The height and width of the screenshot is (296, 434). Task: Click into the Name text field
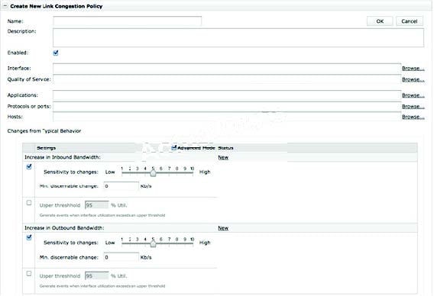pos(128,21)
